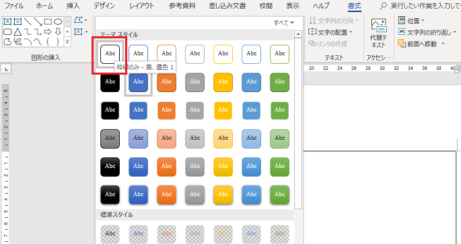Open the 位置 dropdown
This screenshot has height=244, width=461.
coord(411,21)
